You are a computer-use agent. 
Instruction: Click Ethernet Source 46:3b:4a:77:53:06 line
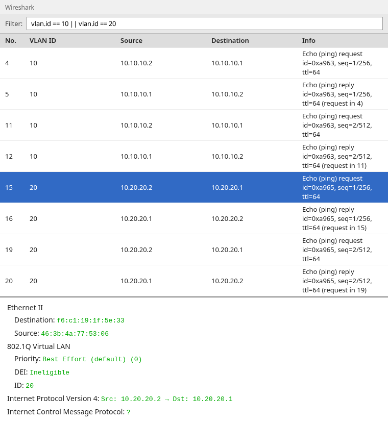62,333
